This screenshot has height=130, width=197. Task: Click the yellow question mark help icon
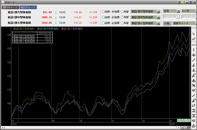(x=183, y=2)
